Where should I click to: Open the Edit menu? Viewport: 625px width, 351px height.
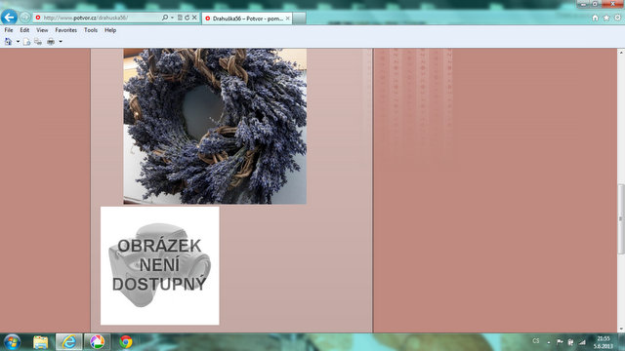coord(24,30)
